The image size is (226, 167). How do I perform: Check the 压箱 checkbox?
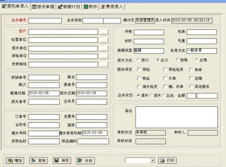click(191, 78)
